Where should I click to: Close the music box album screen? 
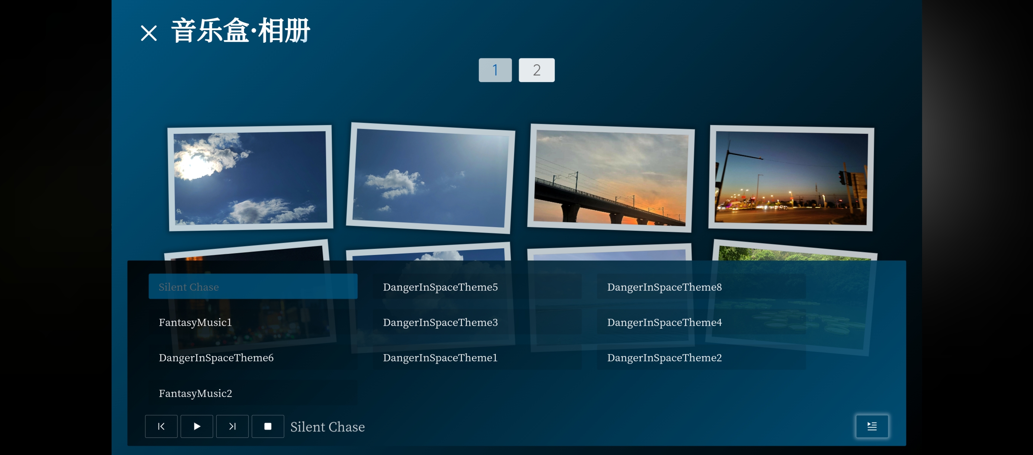pos(149,33)
